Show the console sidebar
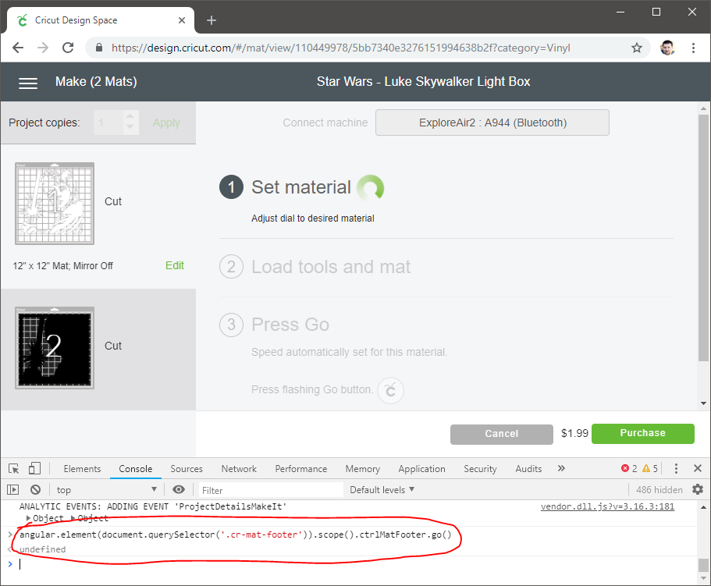The height and width of the screenshot is (586, 711). click(x=13, y=490)
